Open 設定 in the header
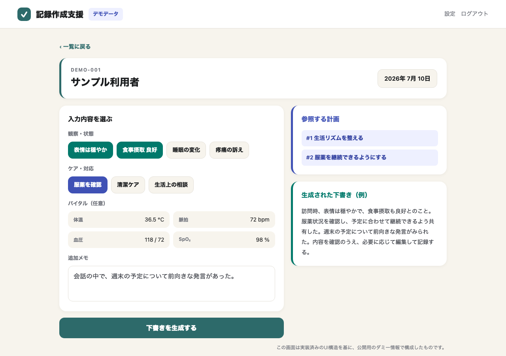Image resolution: width=506 pixels, height=356 pixels. click(x=450, y=14)
